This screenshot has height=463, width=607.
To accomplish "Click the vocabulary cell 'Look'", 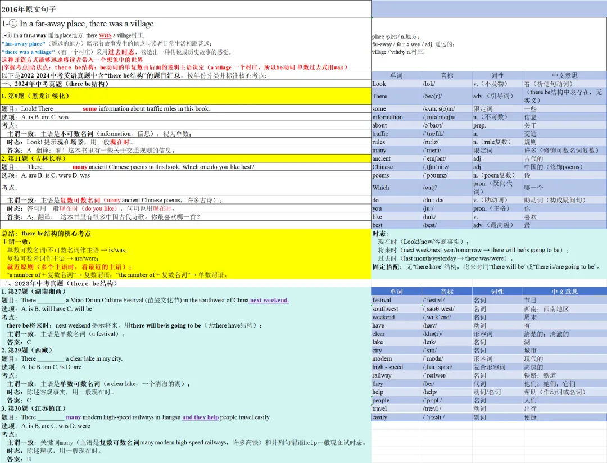I will tap(396, 84).
